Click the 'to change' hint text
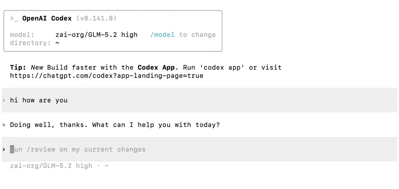The width and height of the screenshot is (399, 189). (197, 35)
